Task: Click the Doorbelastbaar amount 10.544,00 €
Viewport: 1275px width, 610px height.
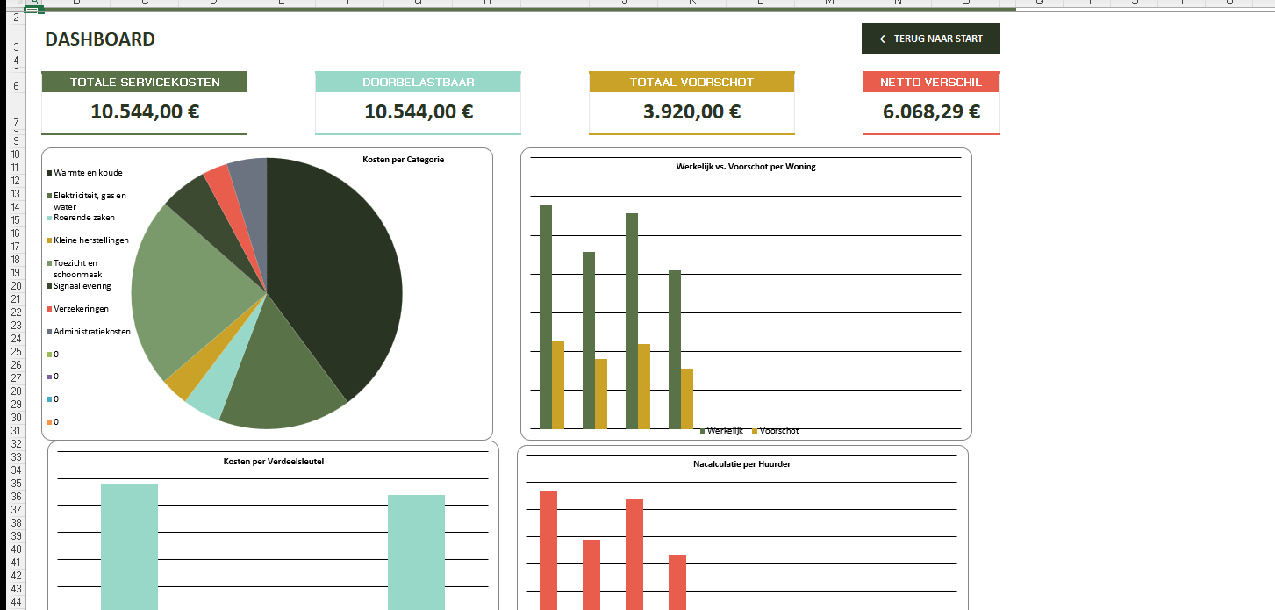Action: click(x=418, y=112)
